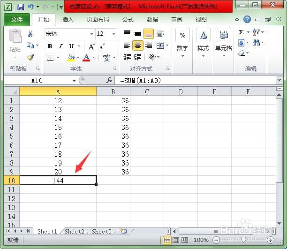Switch to the 数据 ribbon tab
The image size is (287, 249).
click(152, 19)
